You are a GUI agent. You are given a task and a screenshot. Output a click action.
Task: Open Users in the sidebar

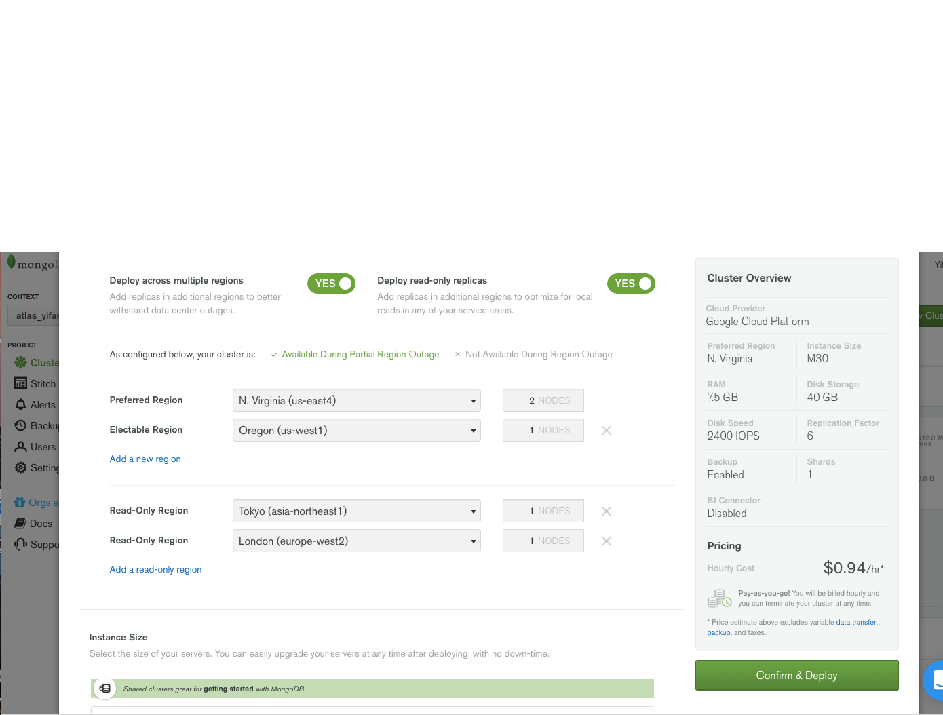[x=43, y=446]
